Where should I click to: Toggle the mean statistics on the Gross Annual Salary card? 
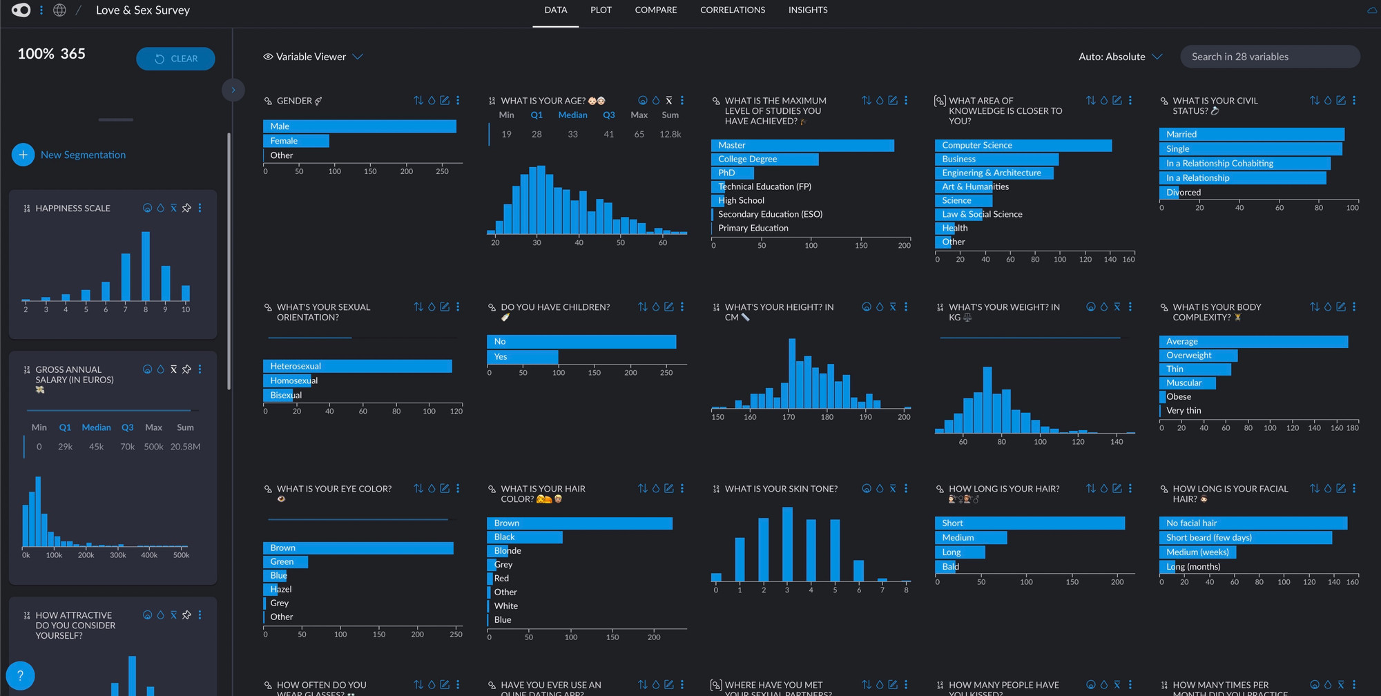[173, 369]
